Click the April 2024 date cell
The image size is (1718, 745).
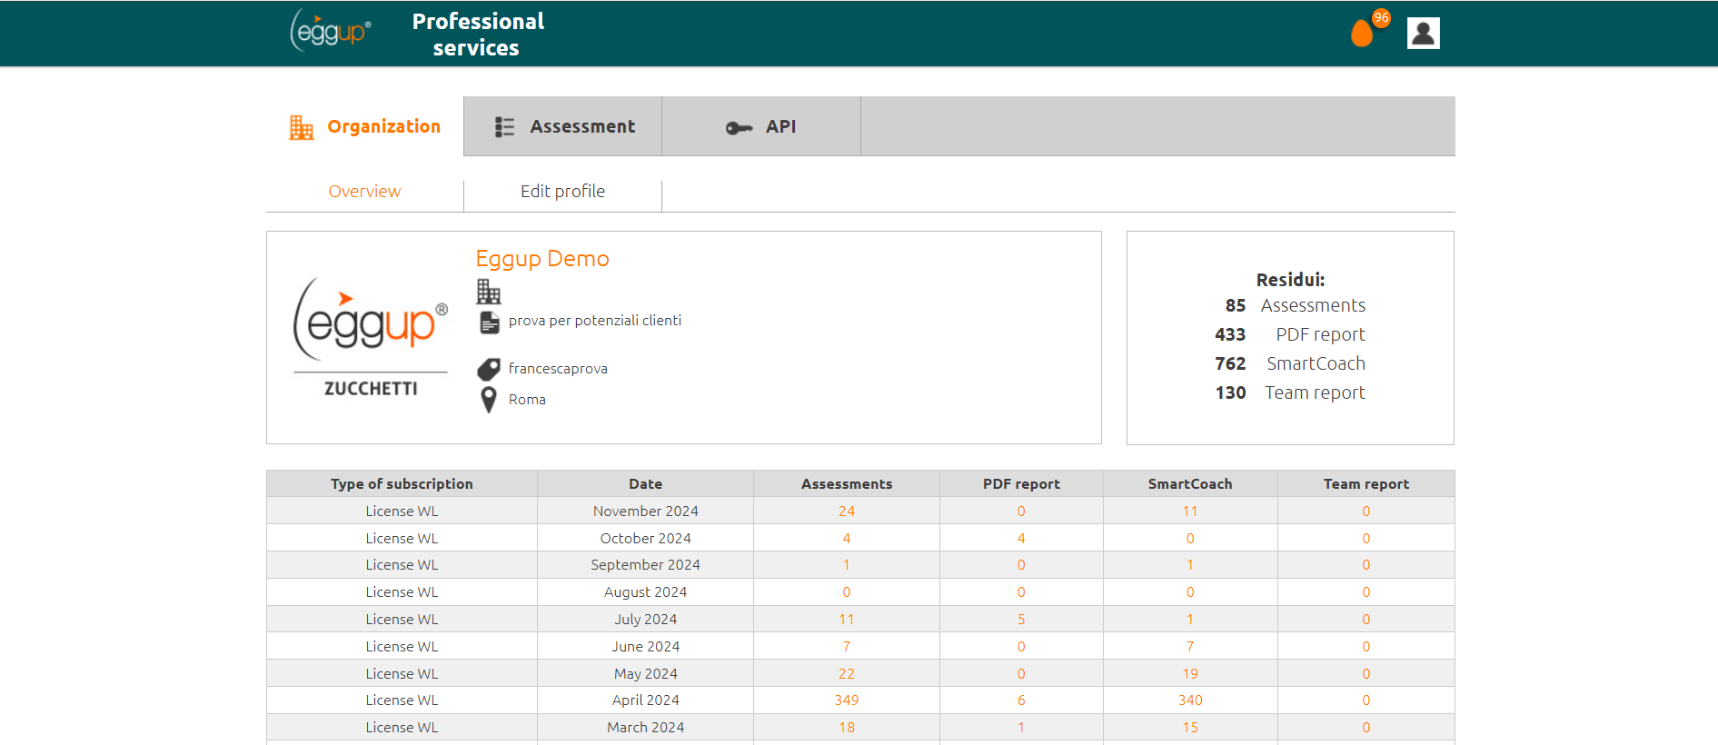(x=646, y=700)
